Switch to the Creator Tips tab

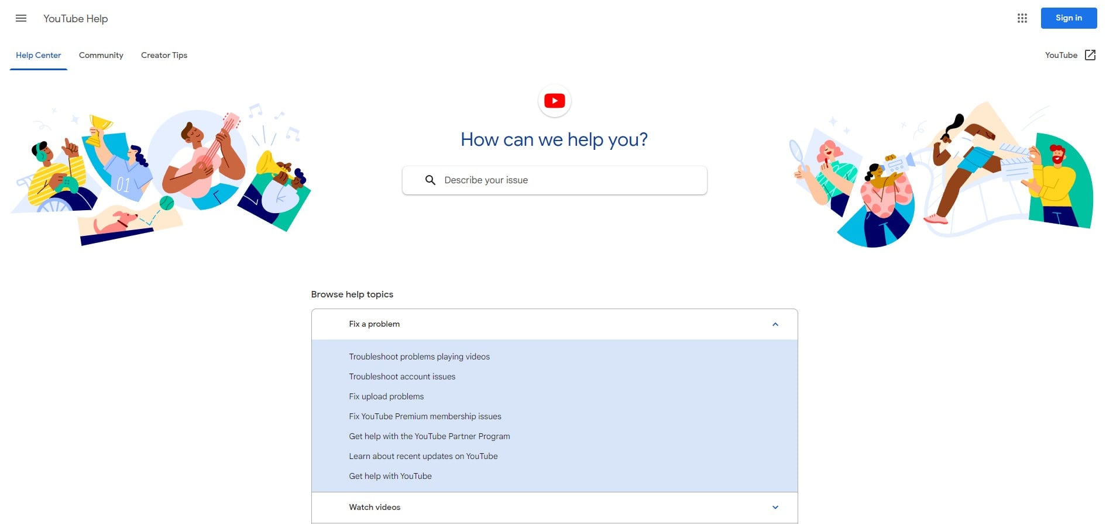[164, 56]
